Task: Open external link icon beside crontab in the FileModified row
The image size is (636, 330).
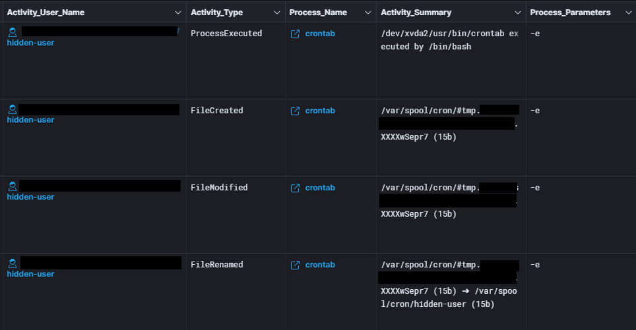Action: tap(296, 188)
